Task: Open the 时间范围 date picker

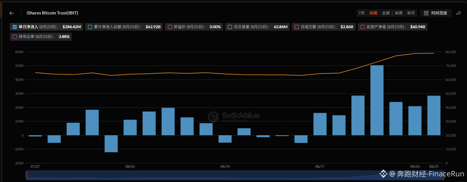Action: point(436,13)
